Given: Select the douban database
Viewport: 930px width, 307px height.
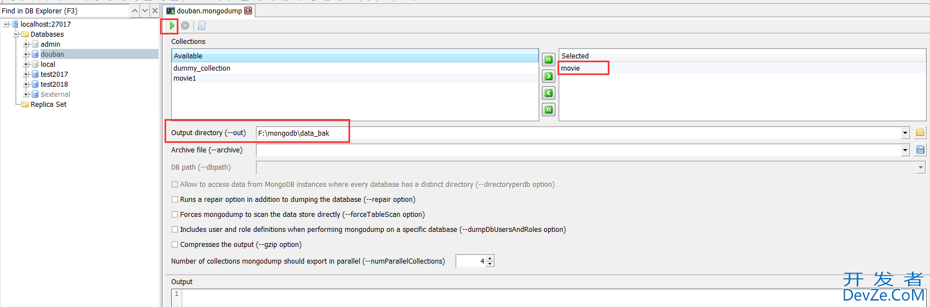Looking at the screenshot, I should click(52, 55).
